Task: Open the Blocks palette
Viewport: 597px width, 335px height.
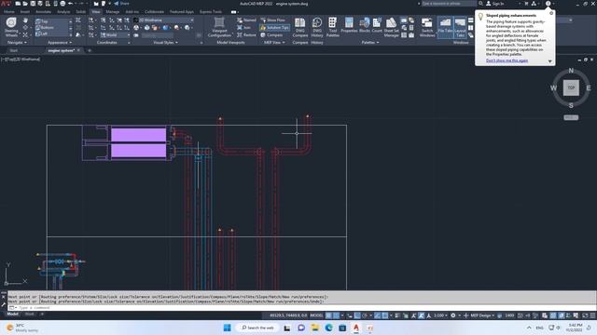Action: (365, 25)
